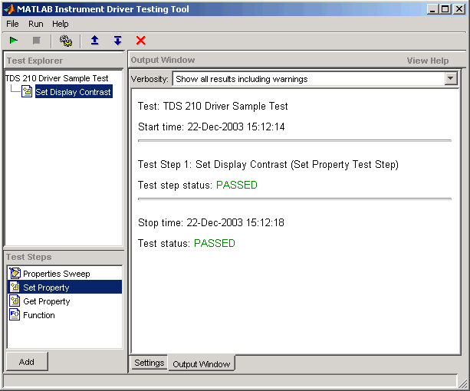This screenshot has width=470, height=391.
Task: Minimize the Testing Tool window
Action: 432,9
